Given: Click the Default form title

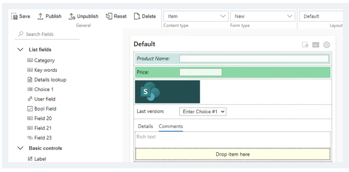Looking at the screenshot, I should pos(145,44).
